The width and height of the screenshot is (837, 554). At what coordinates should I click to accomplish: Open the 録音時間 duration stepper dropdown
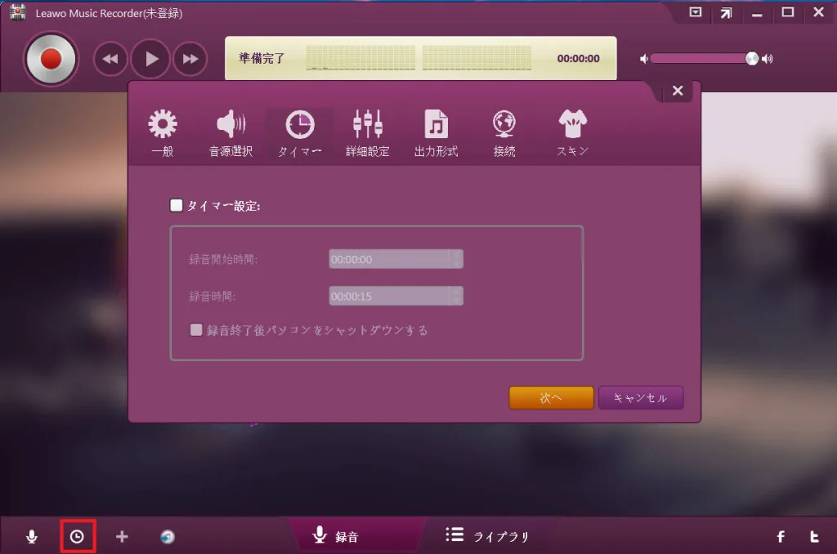coord(455,295)
